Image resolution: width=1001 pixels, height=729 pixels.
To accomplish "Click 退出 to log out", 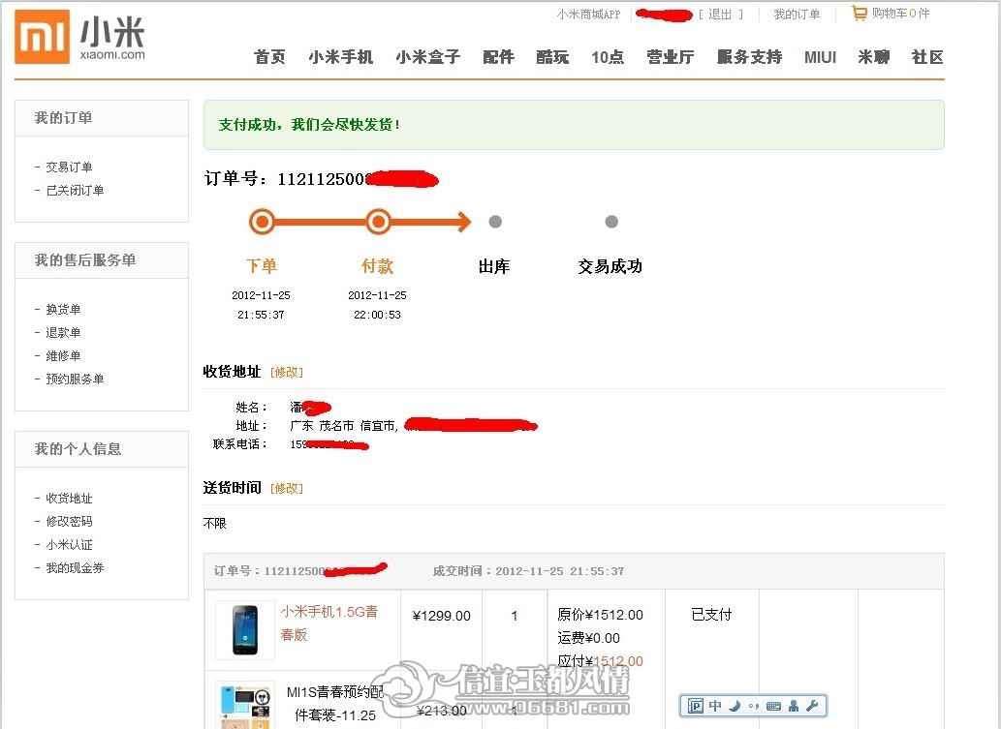I will [x=720, y=14].
